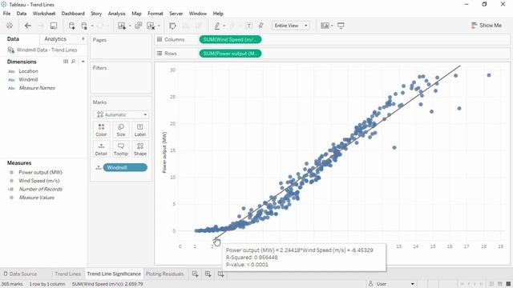Click the Windmill pill on Marks card
Viewport: 513px width, 288px height.
click(125, 167)
